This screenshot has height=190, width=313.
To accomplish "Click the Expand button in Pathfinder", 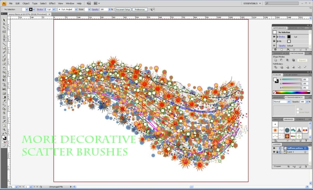I will tap(302, 60).
